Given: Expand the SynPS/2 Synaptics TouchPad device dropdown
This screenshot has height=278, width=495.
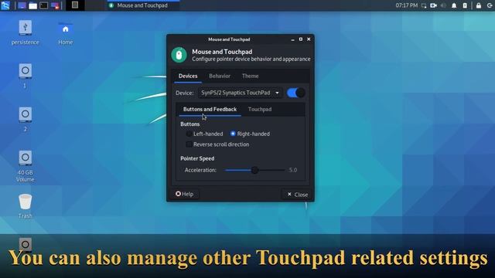Looking at the screenshot, I should [x=241, y=93].
